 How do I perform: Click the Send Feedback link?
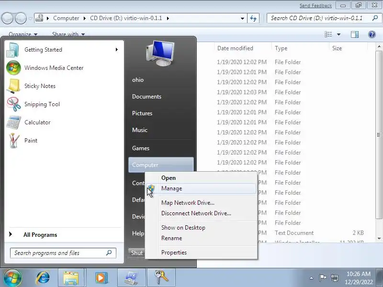point(315,5)
